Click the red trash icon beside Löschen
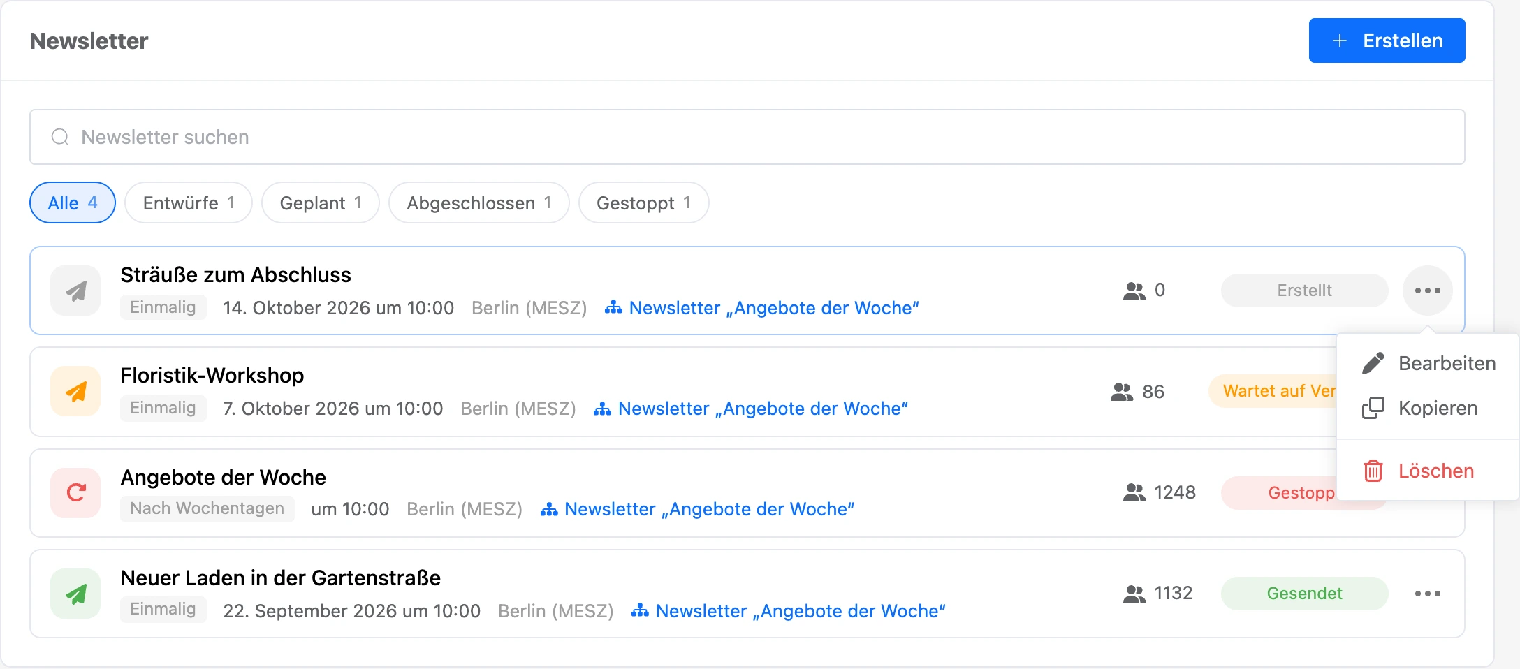The width and height of the screenshot is (1520, 669). 1373,471
